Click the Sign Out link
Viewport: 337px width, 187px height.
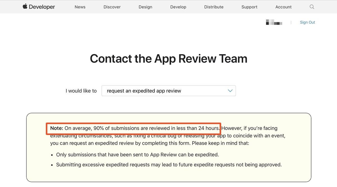308,22
